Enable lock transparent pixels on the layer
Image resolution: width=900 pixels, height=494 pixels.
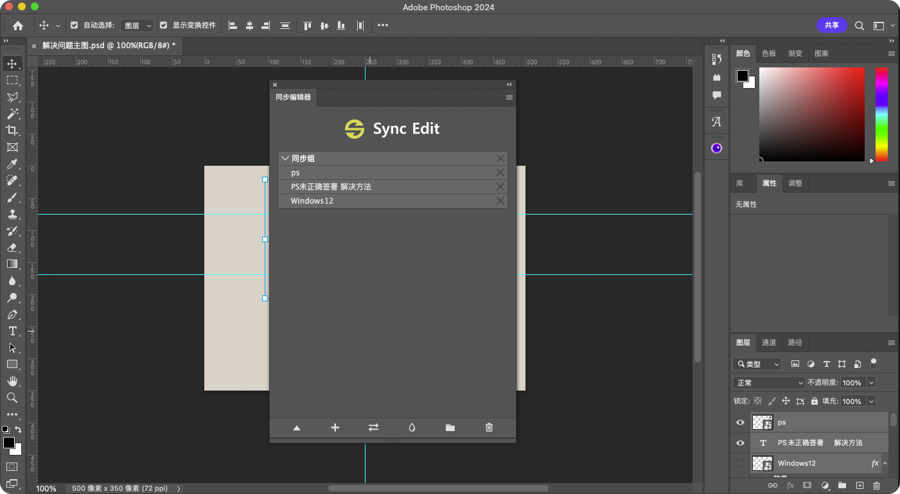757,400
